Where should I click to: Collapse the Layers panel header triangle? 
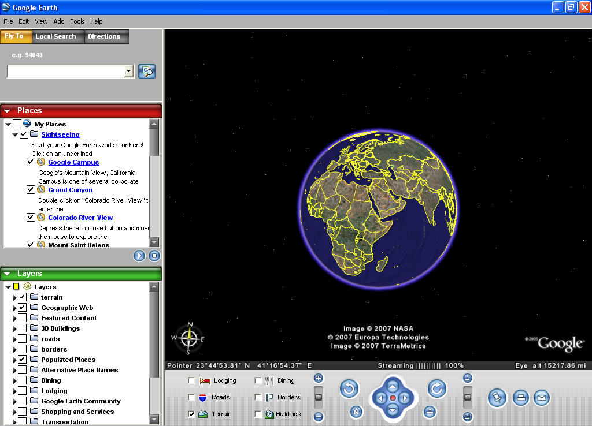7,274
